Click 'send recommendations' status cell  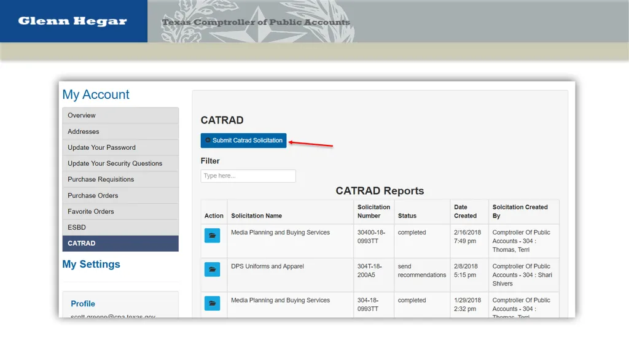point(421,271)
